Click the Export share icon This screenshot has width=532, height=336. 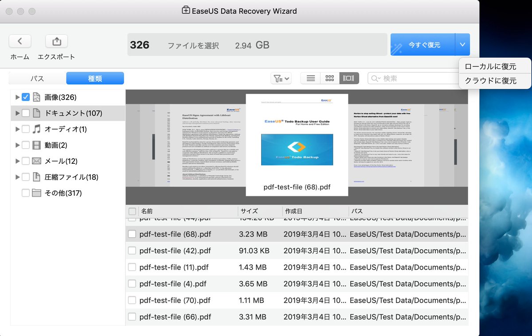[57, 41]
